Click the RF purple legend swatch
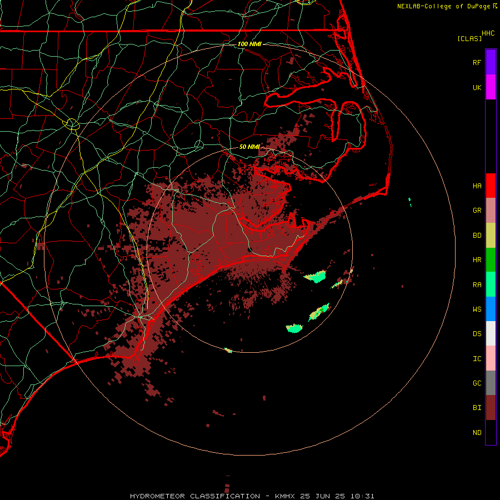This screenshot has width=500, height=500. 491,62
